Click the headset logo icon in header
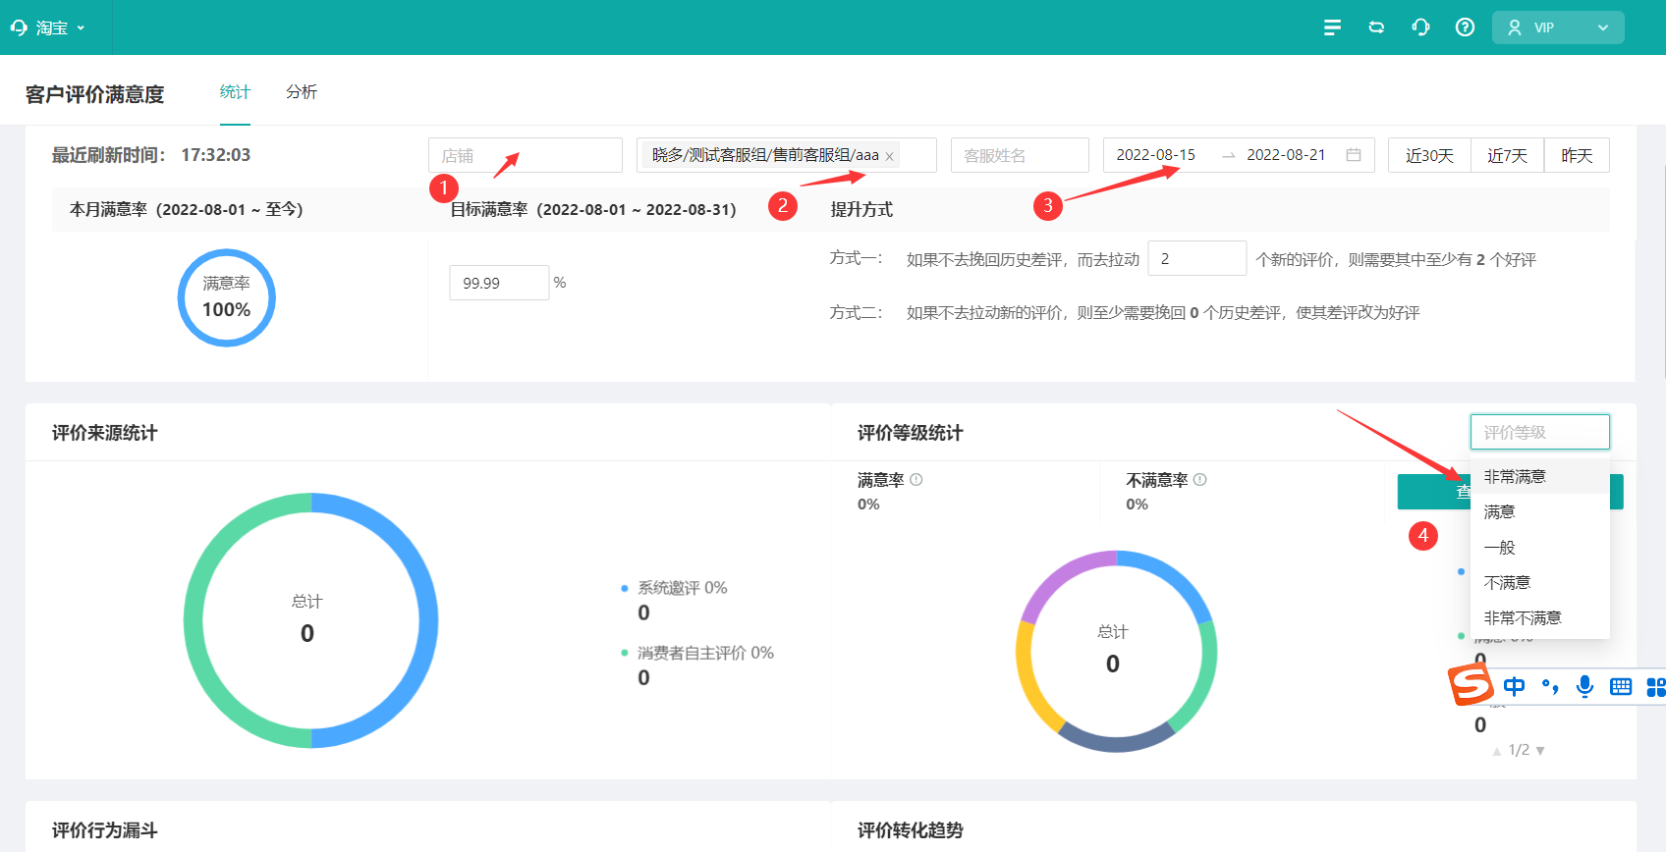Image resolution: width=1666 pixels, height=852 pixels. 19,27
